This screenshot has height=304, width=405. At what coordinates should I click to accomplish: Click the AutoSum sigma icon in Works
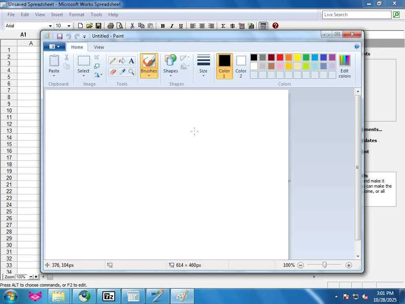[223, 26]
